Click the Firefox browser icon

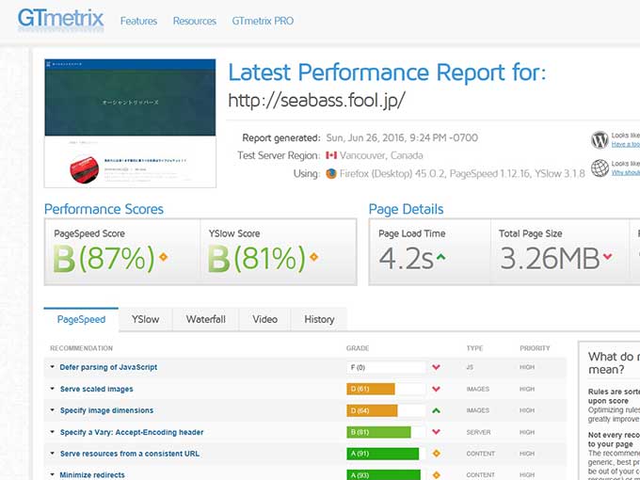pos(331,173)
